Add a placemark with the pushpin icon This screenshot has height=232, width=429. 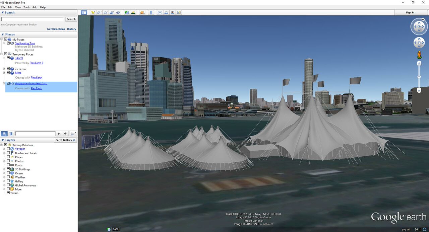tap(93, 12)
